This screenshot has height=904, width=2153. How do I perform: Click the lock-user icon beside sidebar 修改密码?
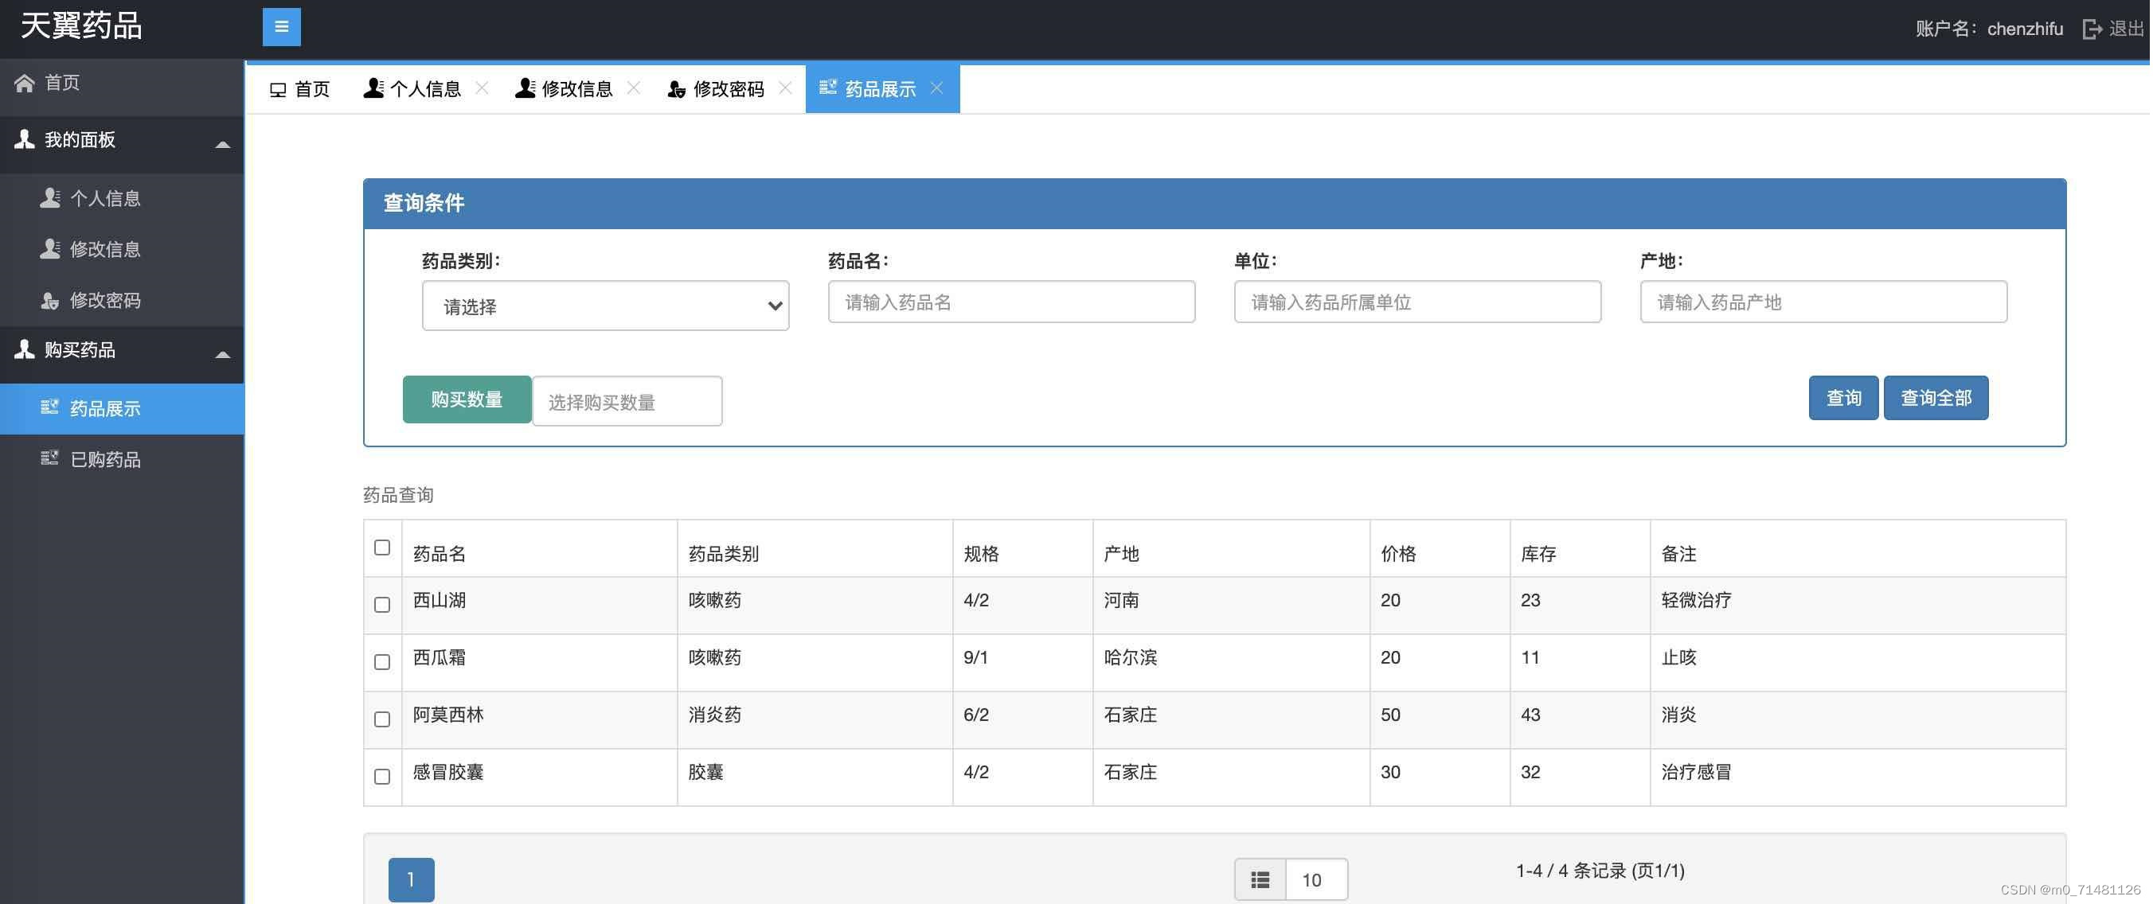pyautogui.click(x=50, y=300)
